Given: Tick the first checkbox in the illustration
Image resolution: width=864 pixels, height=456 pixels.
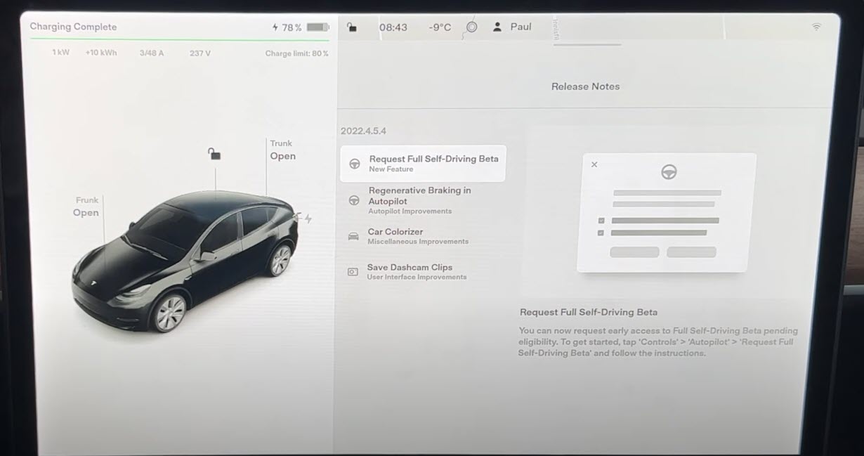Looking at the screenshot, I should click(x=601, y=221).
